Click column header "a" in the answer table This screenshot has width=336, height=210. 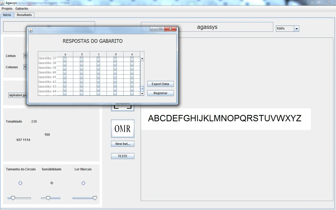tap(65, 54)
